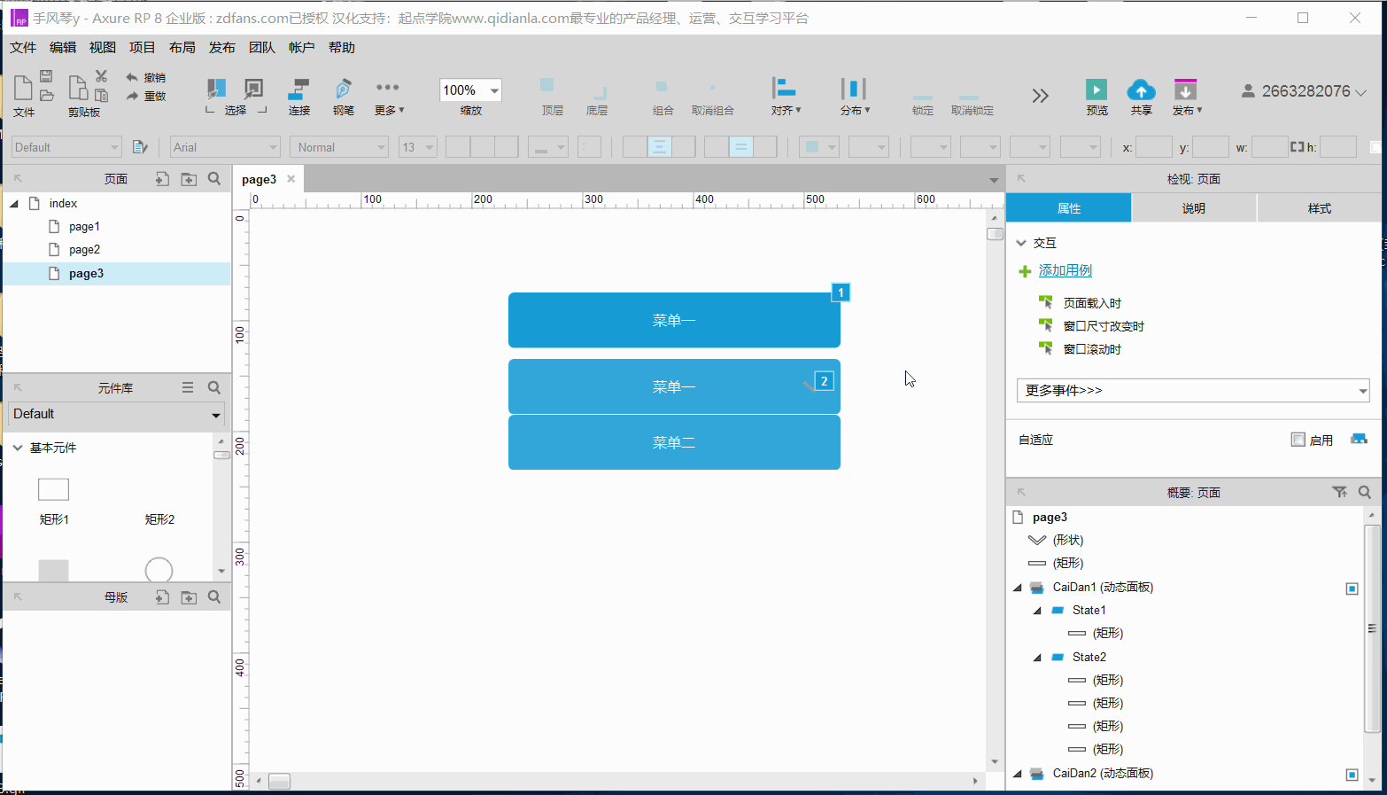Click the add master icon in 母版 panel
This screenshot has height=795, width=1387.
tap(162, 597)
